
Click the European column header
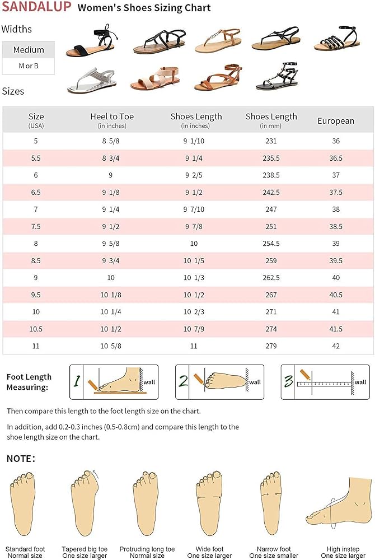pos(336,121)
